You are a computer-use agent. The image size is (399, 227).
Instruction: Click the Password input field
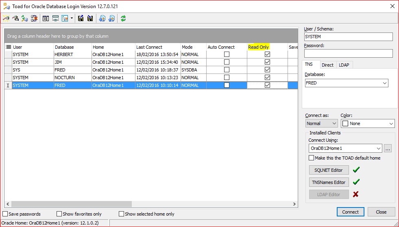348,53
